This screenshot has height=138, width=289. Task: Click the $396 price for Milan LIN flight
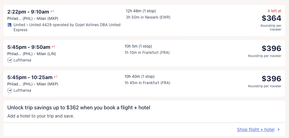tap(271, 49)
